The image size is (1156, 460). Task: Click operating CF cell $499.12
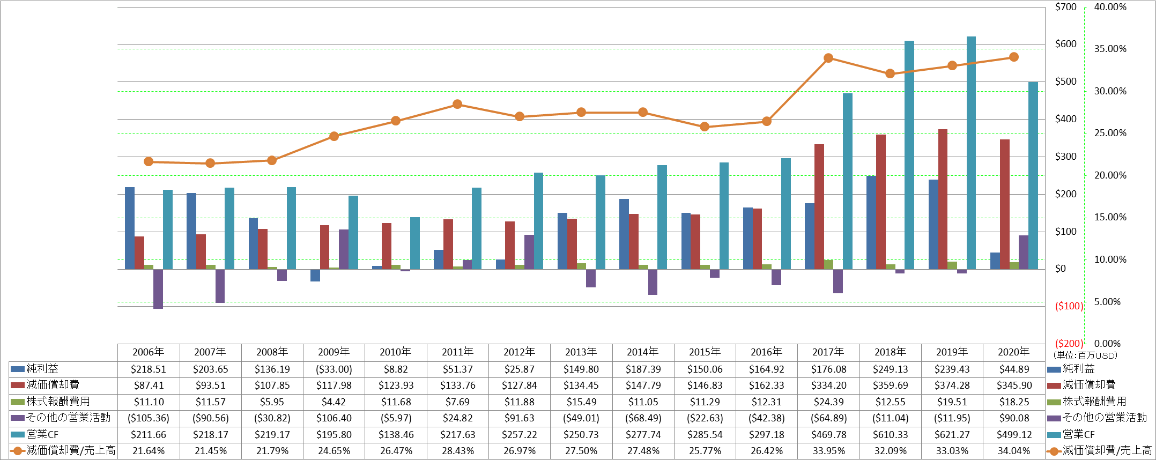point(1013,434)
